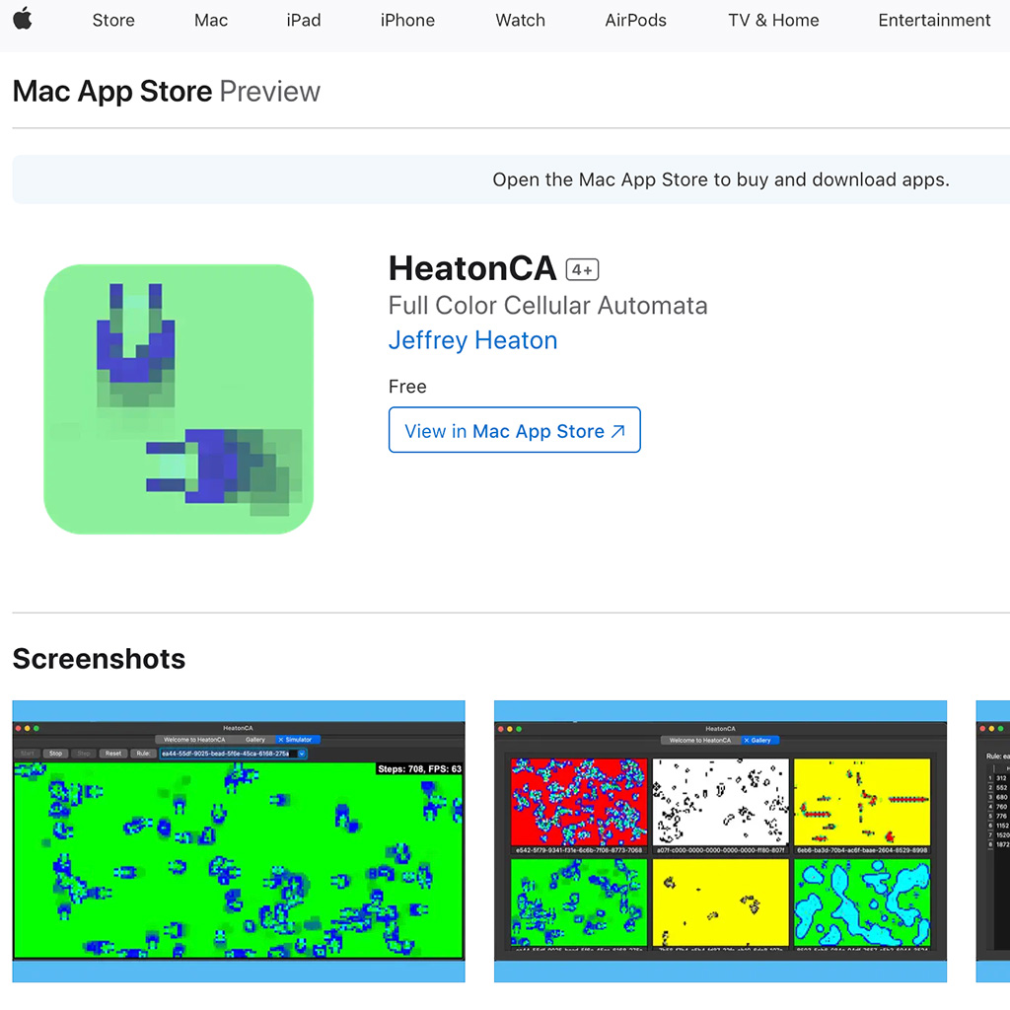The height and width of the screenshot is (1010, 1010).
Task: Open developer Jeffrey Heaton's page
Action: point(472,340)
